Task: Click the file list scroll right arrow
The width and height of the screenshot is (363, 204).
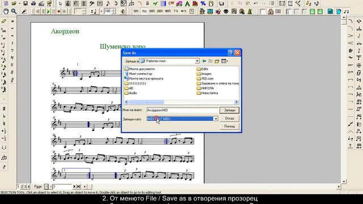Action: pos(237,102)
